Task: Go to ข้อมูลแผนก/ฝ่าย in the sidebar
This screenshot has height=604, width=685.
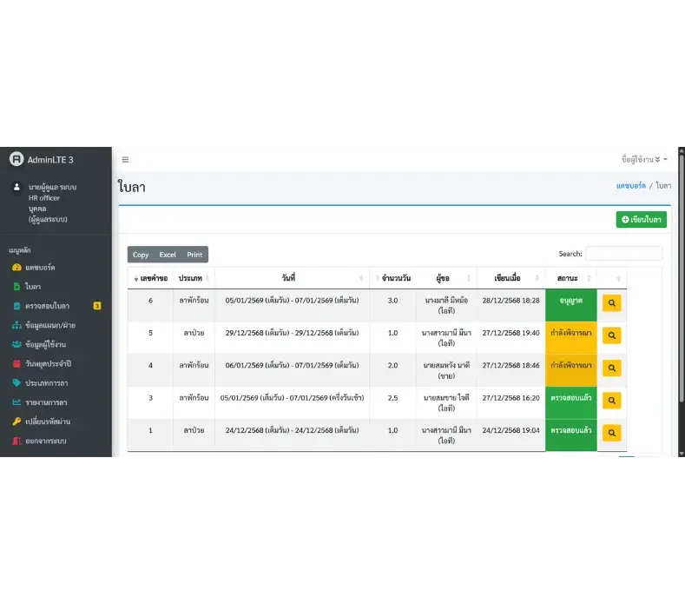Action: [x=50, y=325]
